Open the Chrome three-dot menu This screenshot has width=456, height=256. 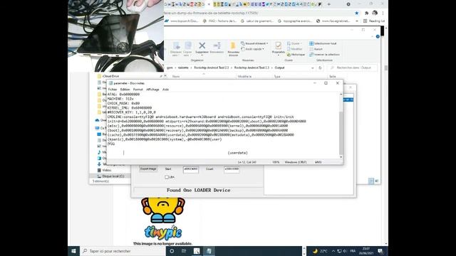point(383,13)
